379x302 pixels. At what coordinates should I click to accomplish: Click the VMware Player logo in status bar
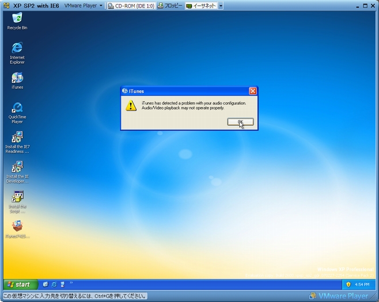point(339,296)
